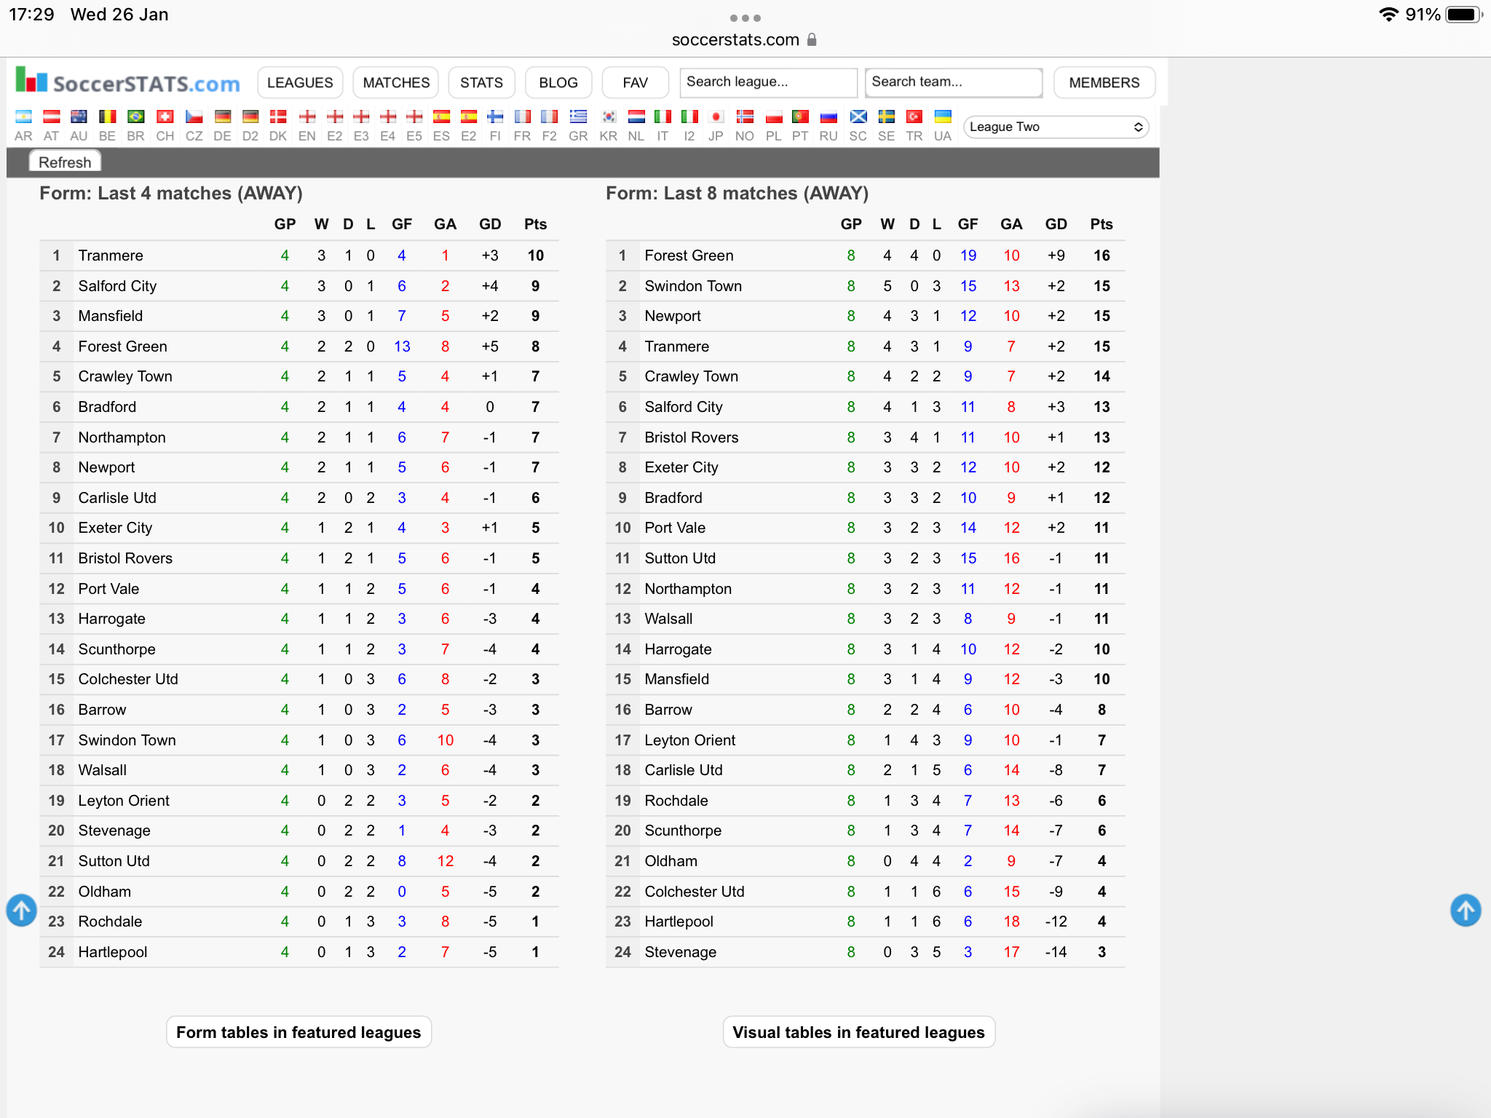Open the STATS menu
The width and height of the screenshot is (1491, 1118).
(x=481, y=82)
